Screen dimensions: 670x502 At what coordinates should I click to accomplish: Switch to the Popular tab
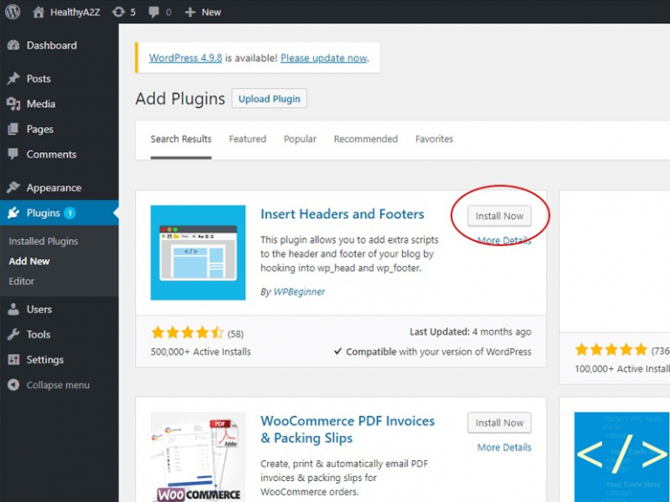click(x=300, y=139)
